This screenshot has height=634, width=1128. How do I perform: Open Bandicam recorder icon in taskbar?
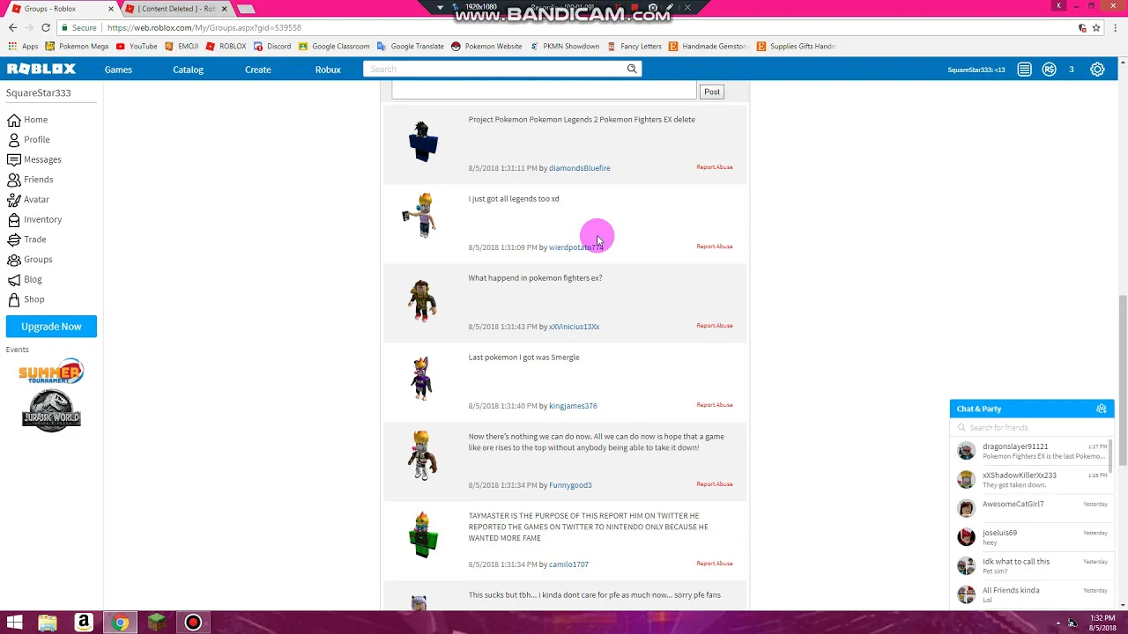point(193,623)
